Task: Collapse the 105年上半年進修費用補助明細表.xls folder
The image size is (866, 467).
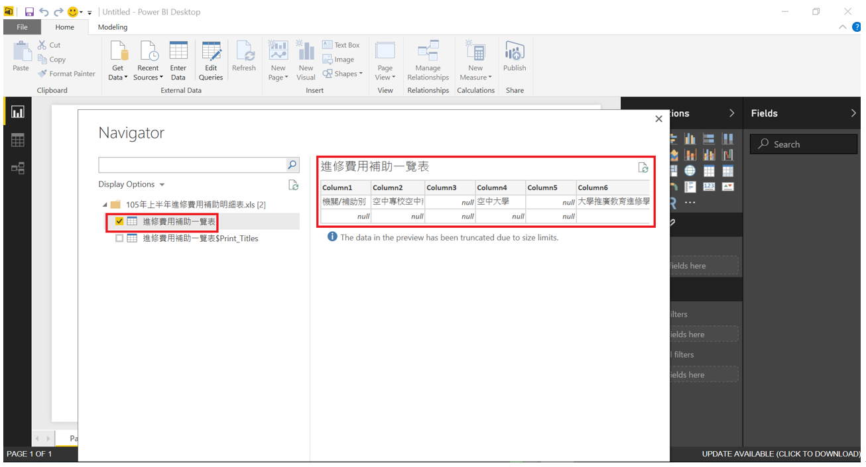Action: point(105,205)
